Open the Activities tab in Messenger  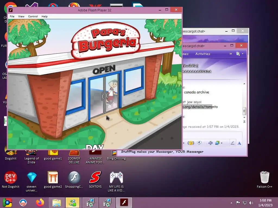pos(203,54)
